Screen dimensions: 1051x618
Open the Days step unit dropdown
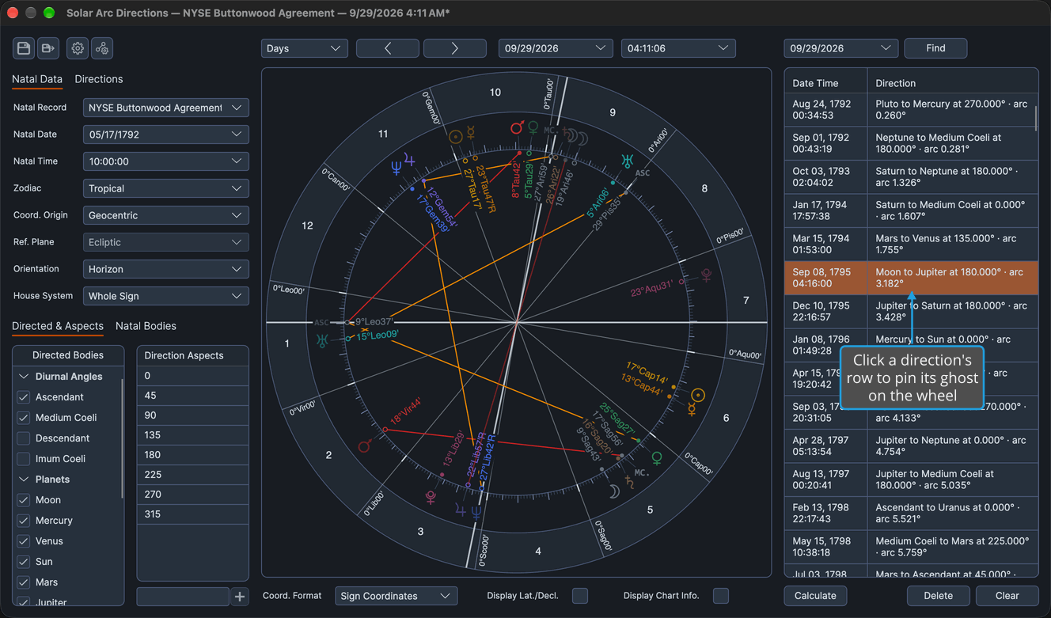pos(305,48)
